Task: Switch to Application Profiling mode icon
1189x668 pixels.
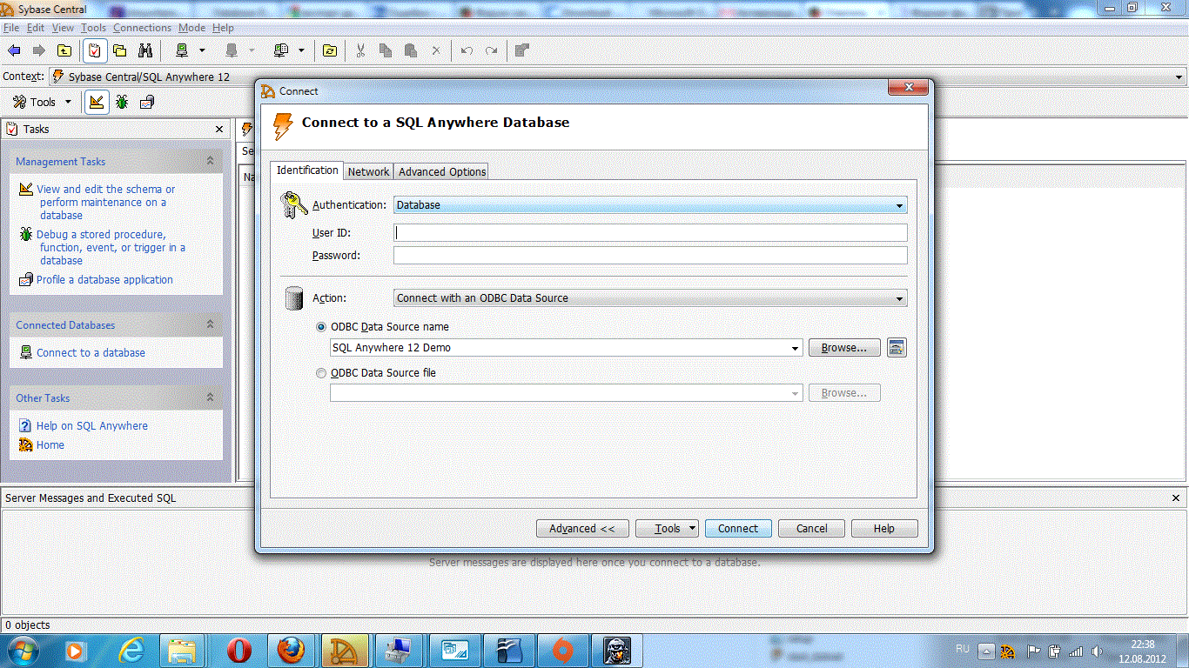Action: tap(147, 102)
